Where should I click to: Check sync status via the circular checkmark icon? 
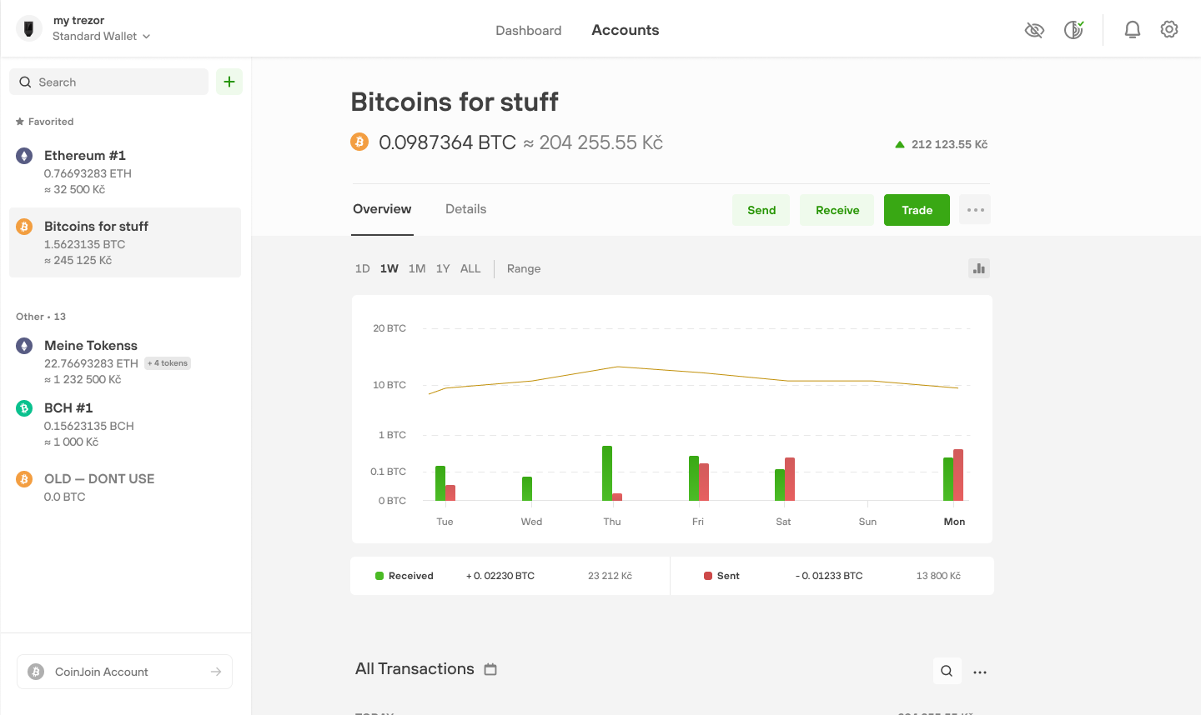point(1073,29)
